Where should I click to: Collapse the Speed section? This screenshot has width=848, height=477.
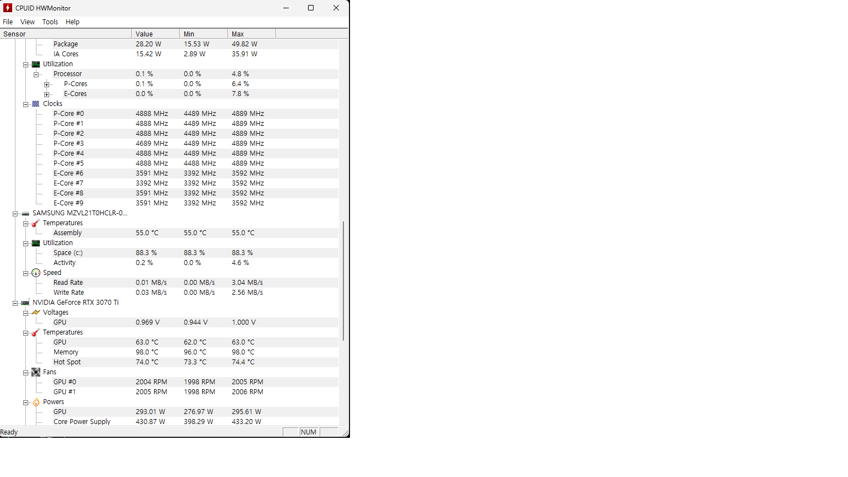tap(25, 273)
